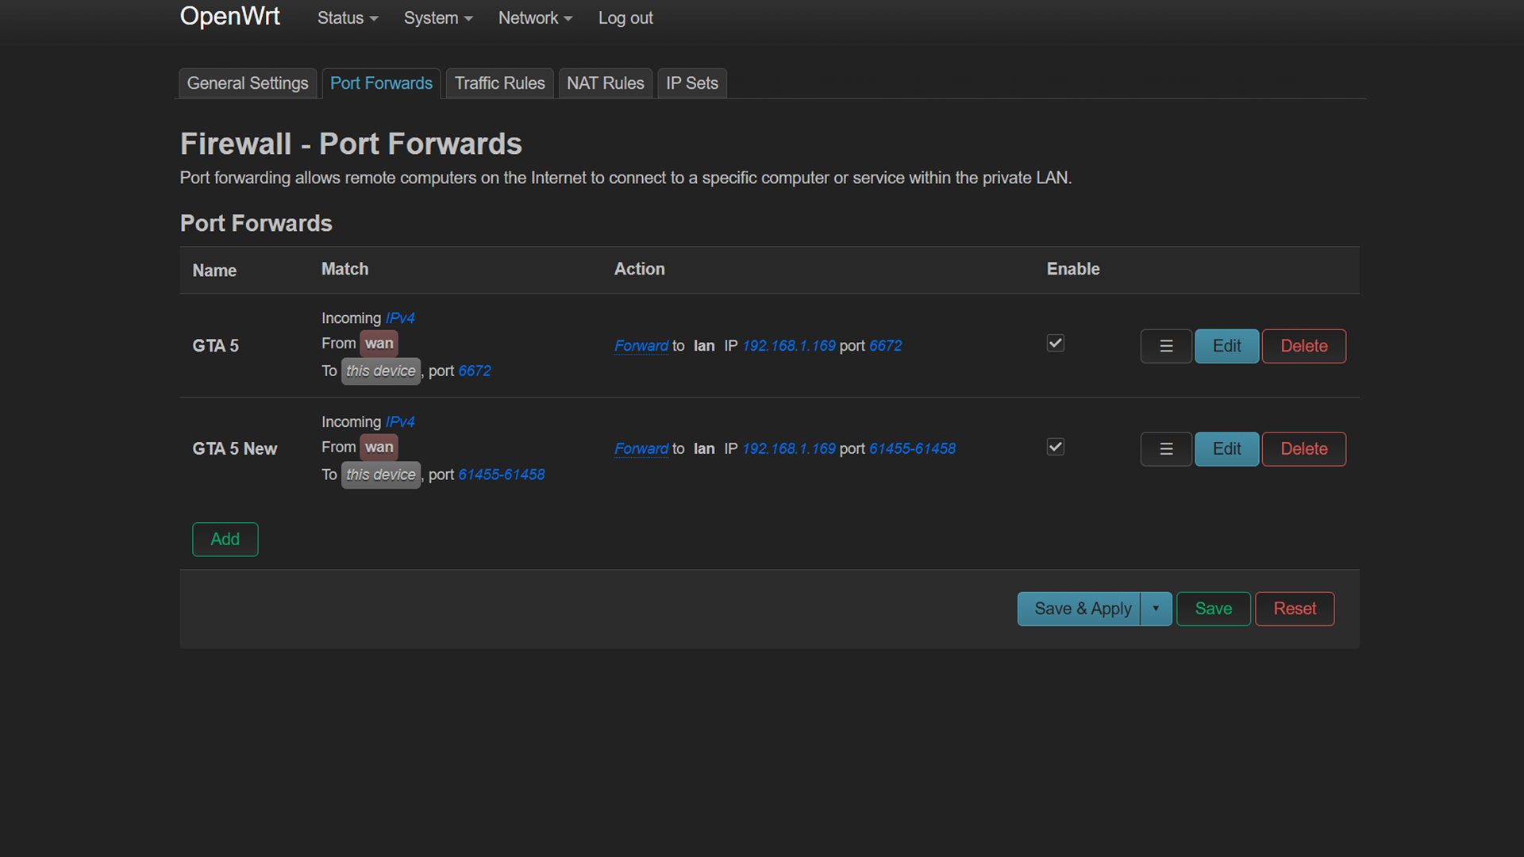Click the Forward link in GTA 5 action
Image resolution: width=1524 pixels, height=857 pixels.
pos(641,346)
